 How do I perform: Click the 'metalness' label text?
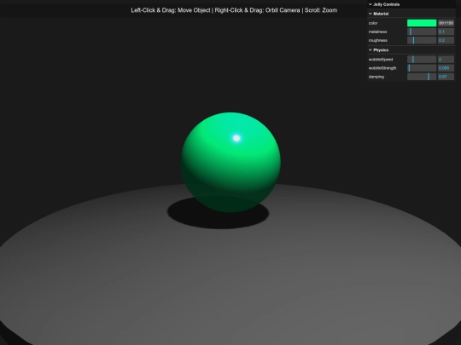[377, 32]
